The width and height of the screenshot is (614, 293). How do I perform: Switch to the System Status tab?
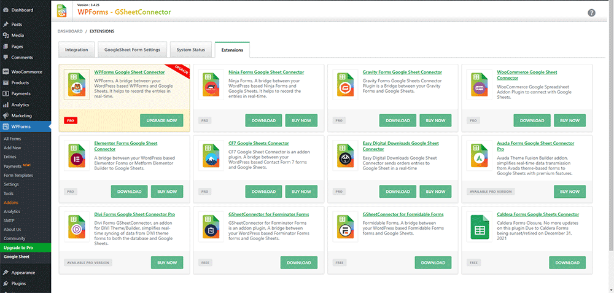(x=191, y=50)
